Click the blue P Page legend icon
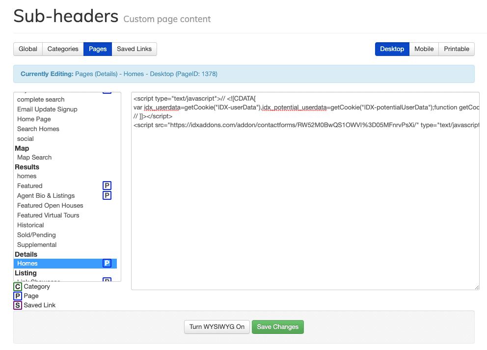487x350 pixels. (x=18, y=296)
